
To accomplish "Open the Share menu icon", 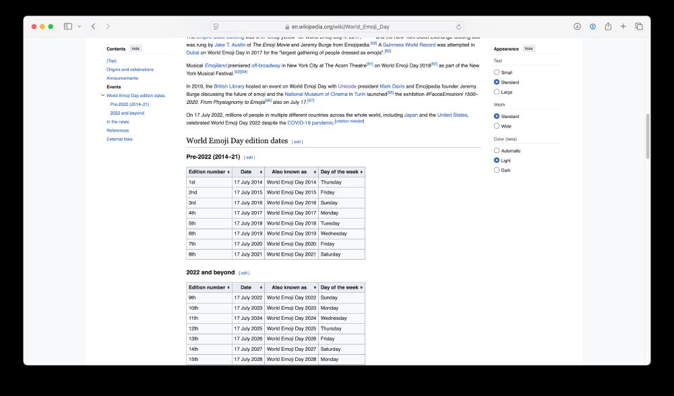I will point(608,27).
